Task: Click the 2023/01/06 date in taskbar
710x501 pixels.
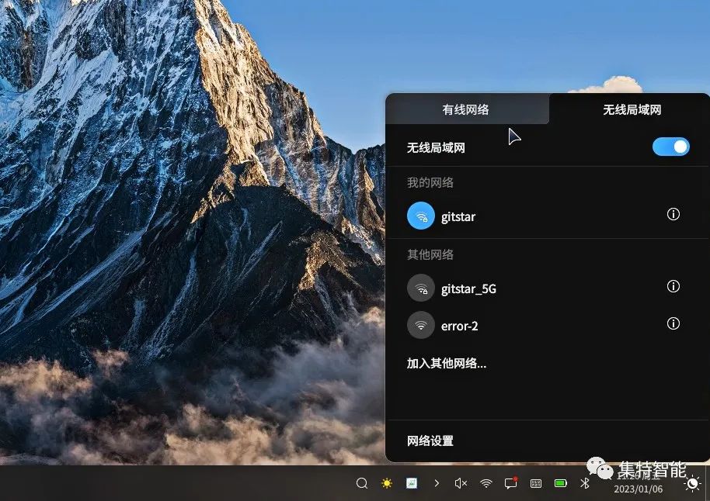Action: coord(638,489)
